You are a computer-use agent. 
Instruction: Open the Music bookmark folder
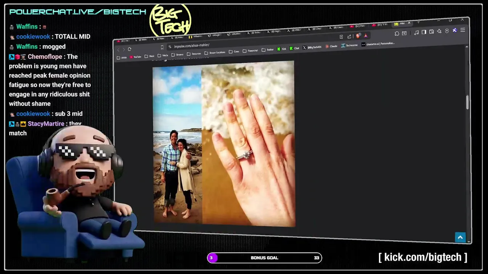pyautogui.click(x=149, y=56)
